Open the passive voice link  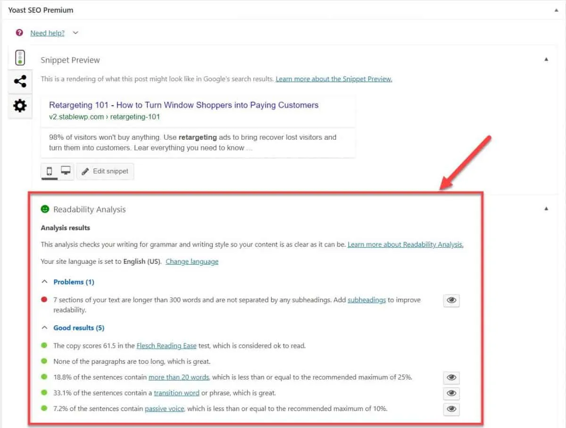click(x=165, y=409)
